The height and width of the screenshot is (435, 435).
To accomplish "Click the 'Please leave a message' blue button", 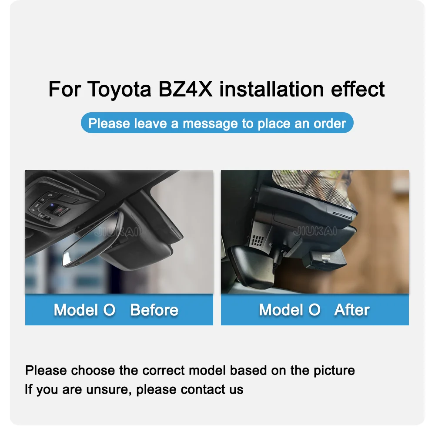I will (x=217, y=123).
